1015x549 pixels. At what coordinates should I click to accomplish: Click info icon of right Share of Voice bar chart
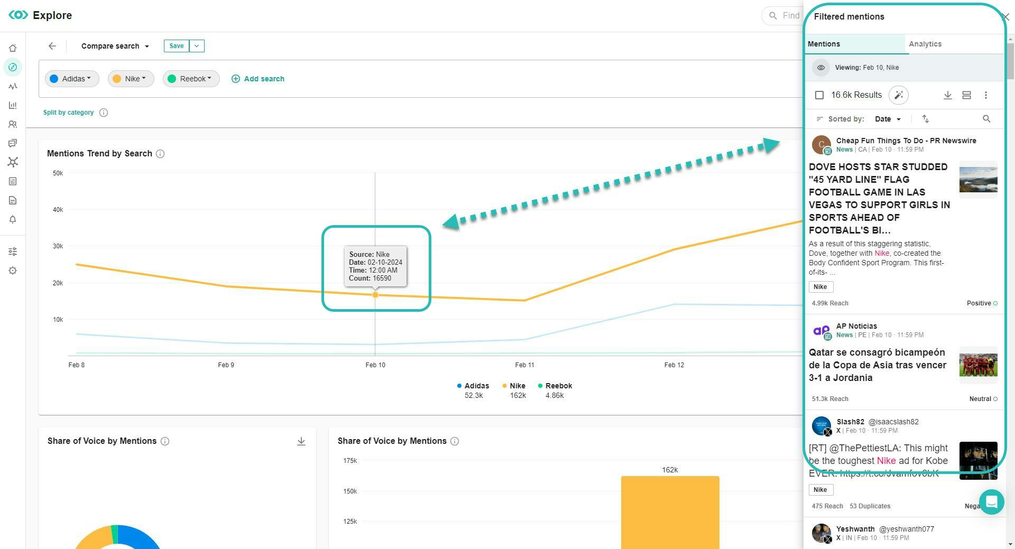pyautogui.click(x=455, y=441)
